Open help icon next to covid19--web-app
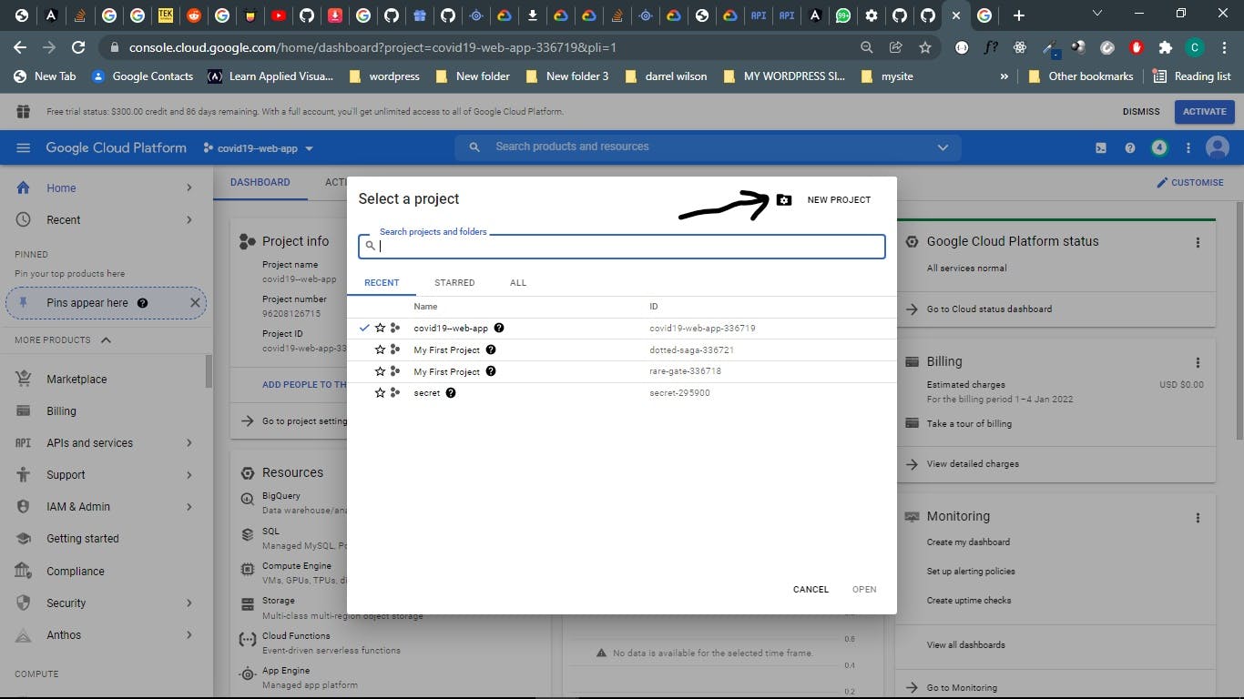The image size is (1244, 699). pyautogui.click(x=499, y=328)
